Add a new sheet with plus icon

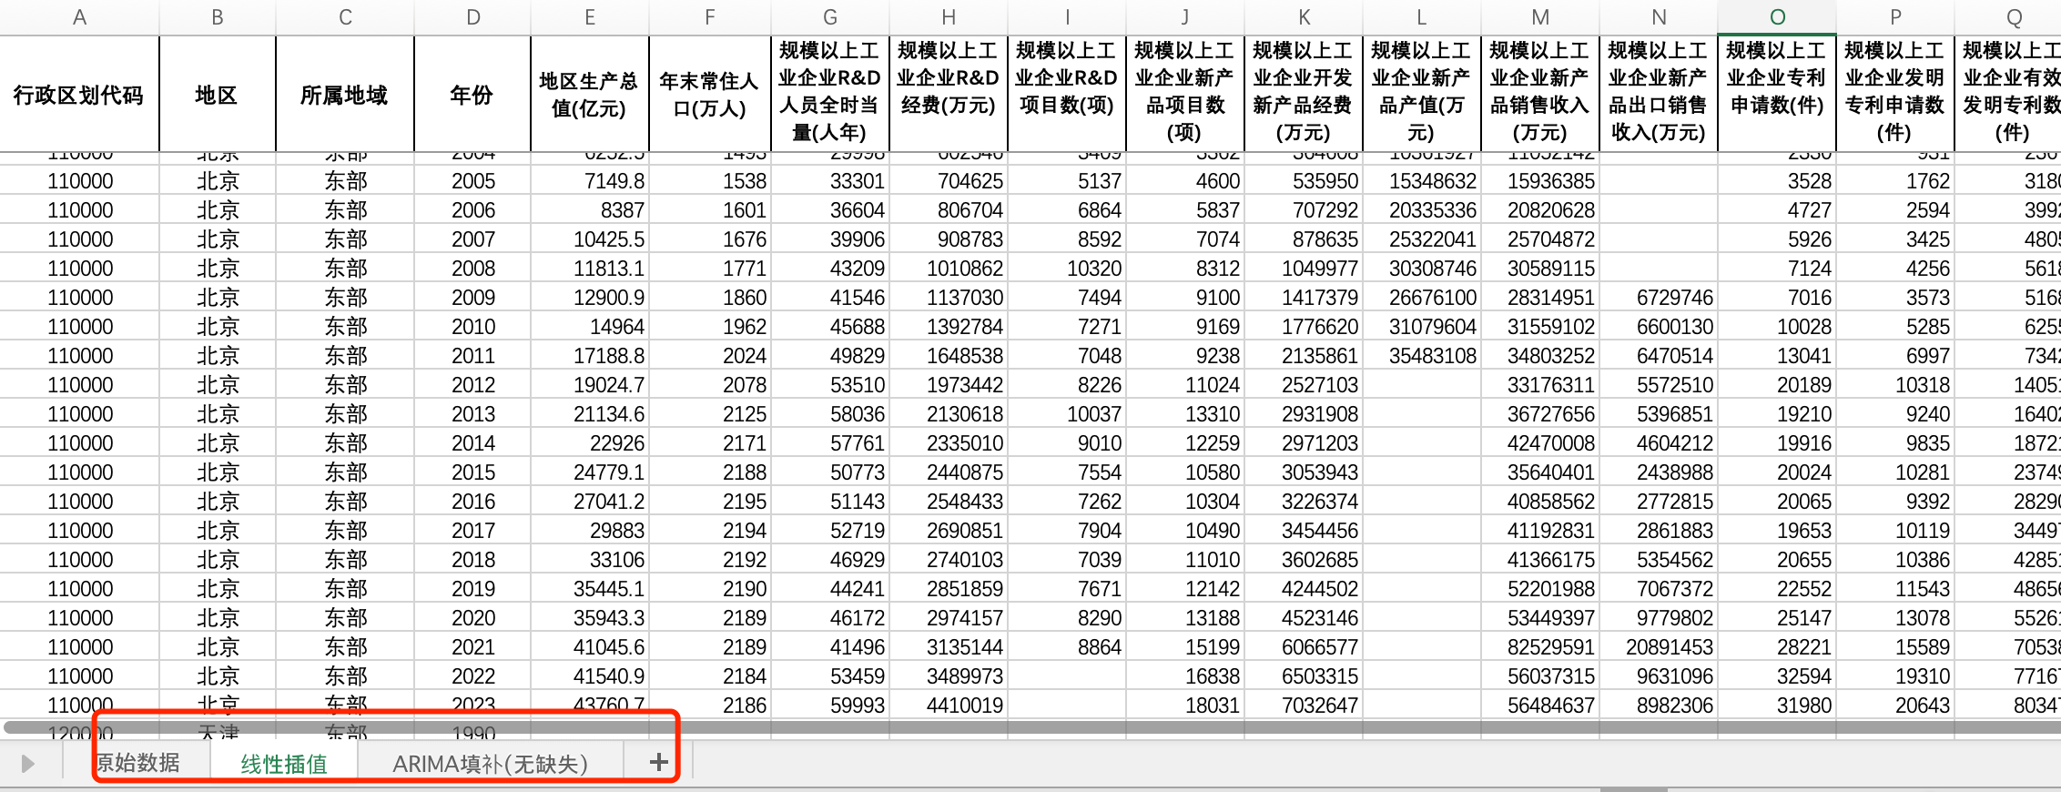pos(658,763)
